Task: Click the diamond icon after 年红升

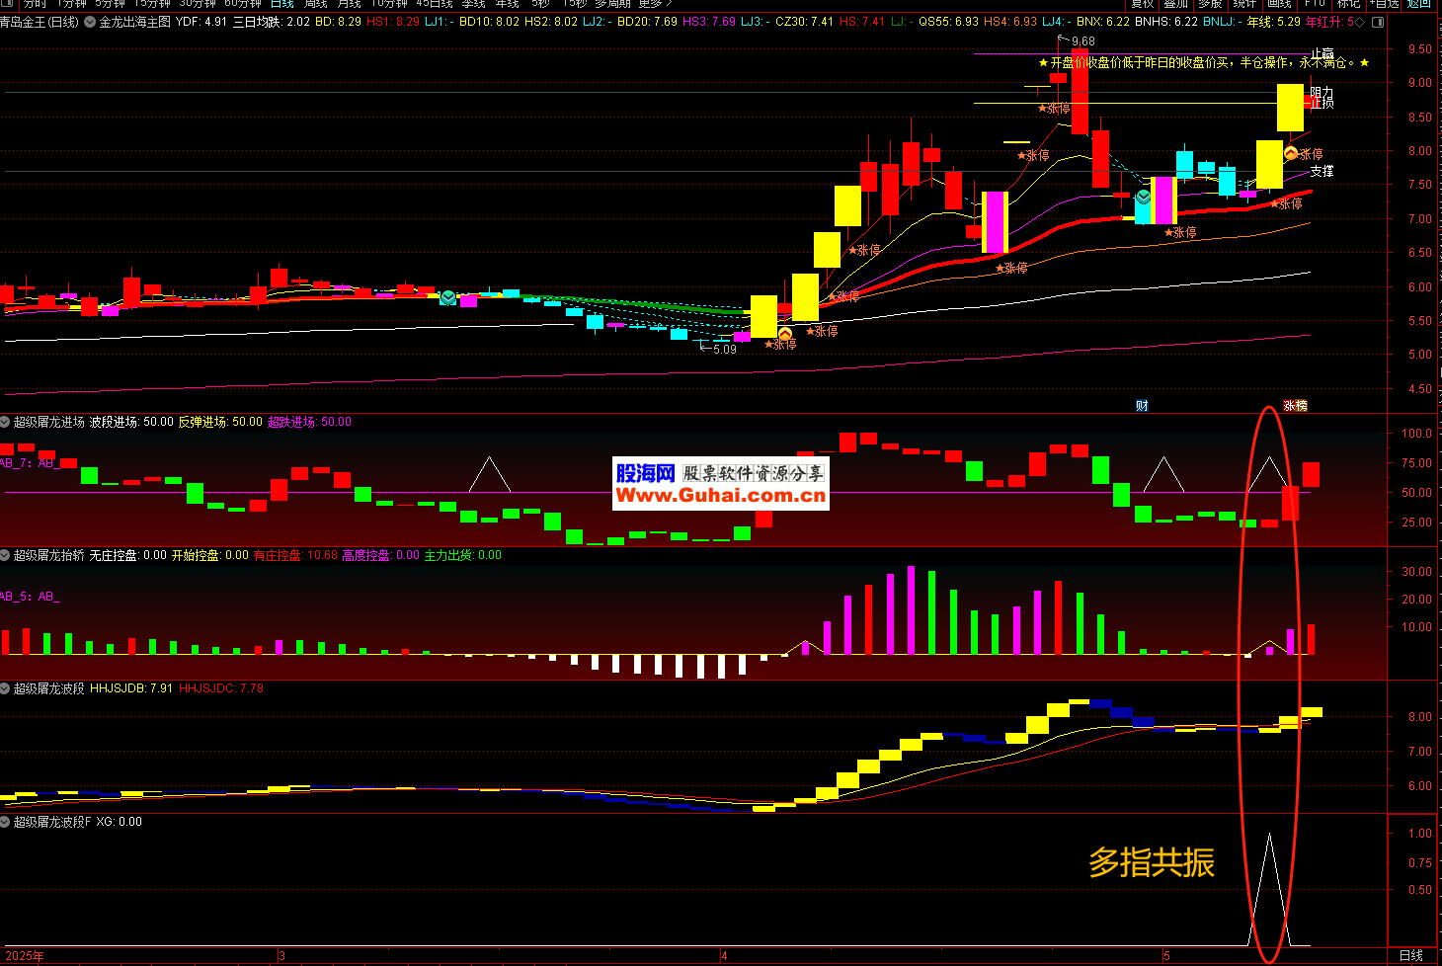Action: 1360,22
